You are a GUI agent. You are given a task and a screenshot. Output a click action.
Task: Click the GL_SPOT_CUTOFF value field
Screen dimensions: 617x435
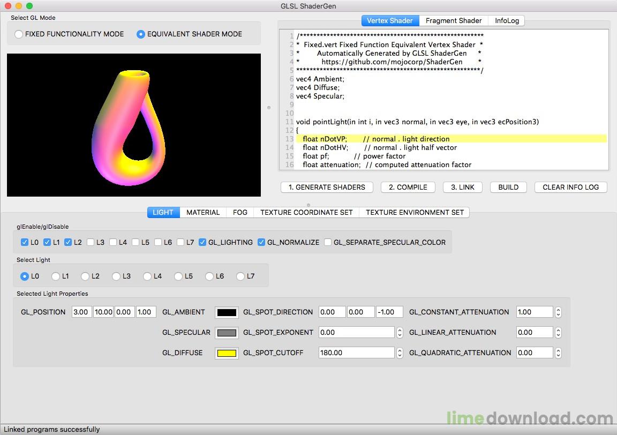[x=356, y=353]
